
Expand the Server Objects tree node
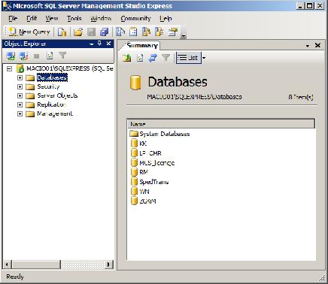coord(20,95)
